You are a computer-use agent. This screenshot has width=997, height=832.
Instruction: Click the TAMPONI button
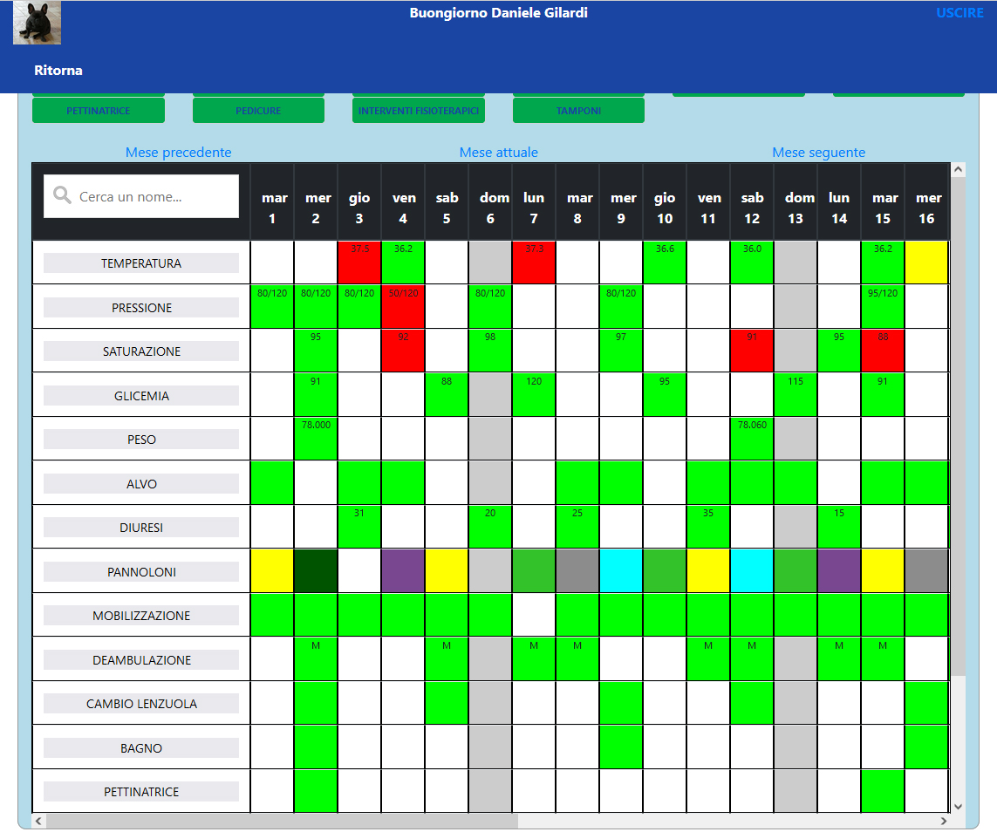tap(578, 111)
